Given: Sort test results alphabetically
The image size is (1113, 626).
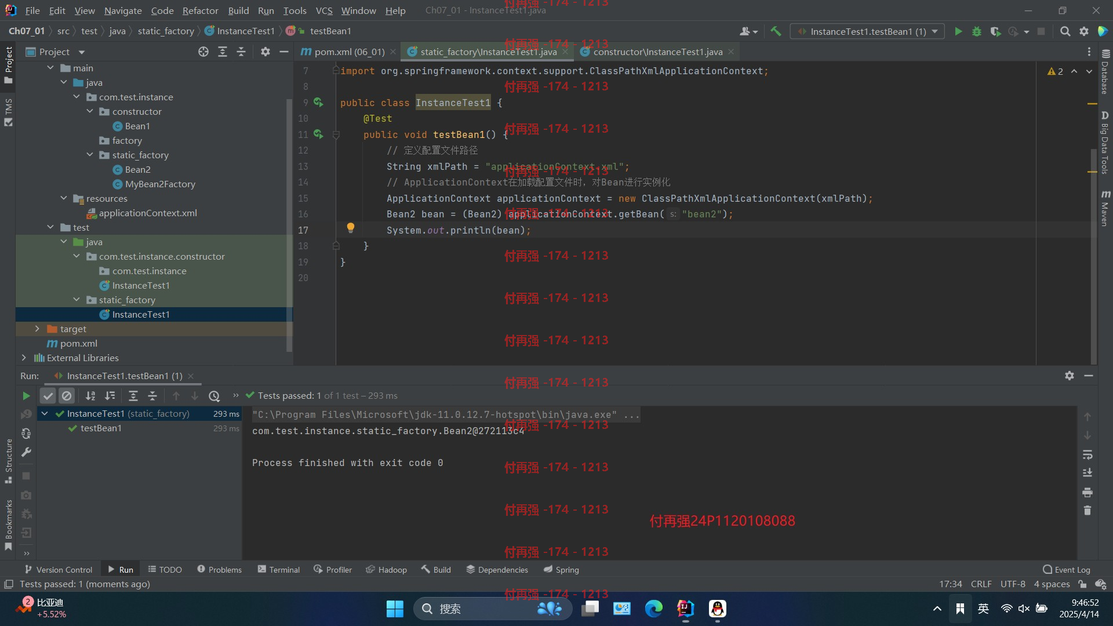Looking at the screenshot, I should coord(90,396).
